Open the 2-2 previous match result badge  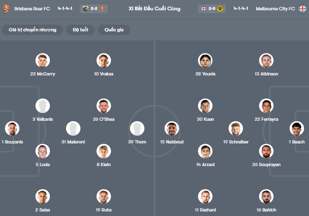coord(94,9)
